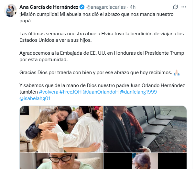195x169 pixels.
Task: Open the Grok explain icon
Action: pyautogui.click(x=176, y=7)
